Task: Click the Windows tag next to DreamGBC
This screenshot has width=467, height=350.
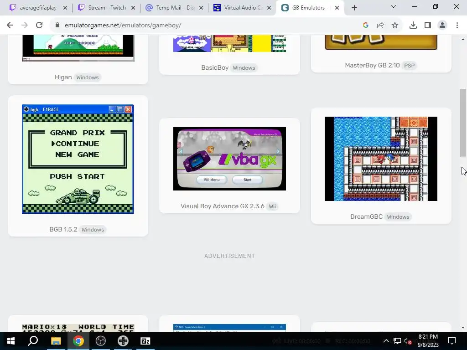Action: pos(398,217)
